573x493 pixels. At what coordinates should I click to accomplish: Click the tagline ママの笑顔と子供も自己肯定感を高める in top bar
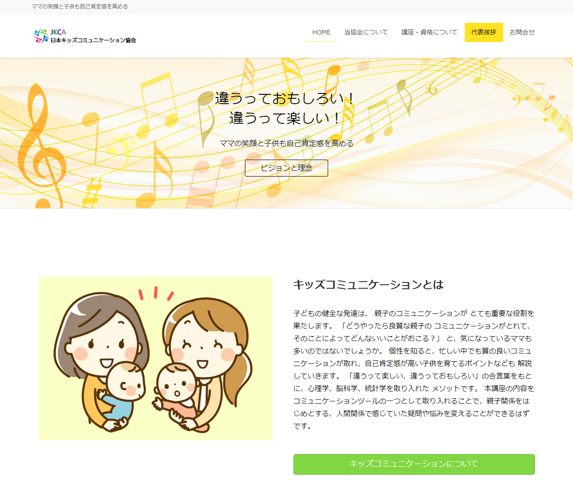click(80, 7)
